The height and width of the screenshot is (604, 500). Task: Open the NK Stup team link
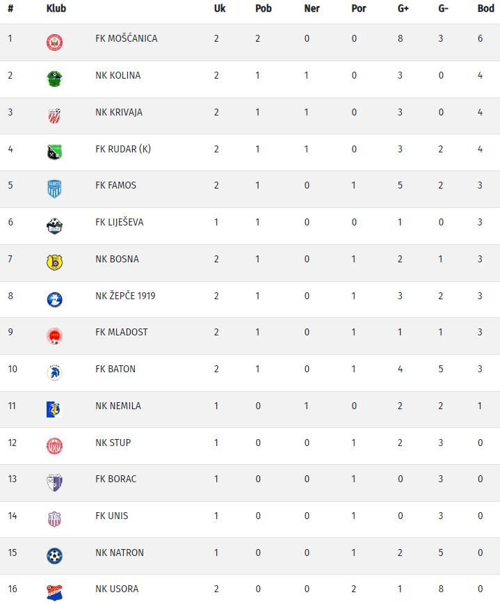pyautogui.click(x=113, y=443)
